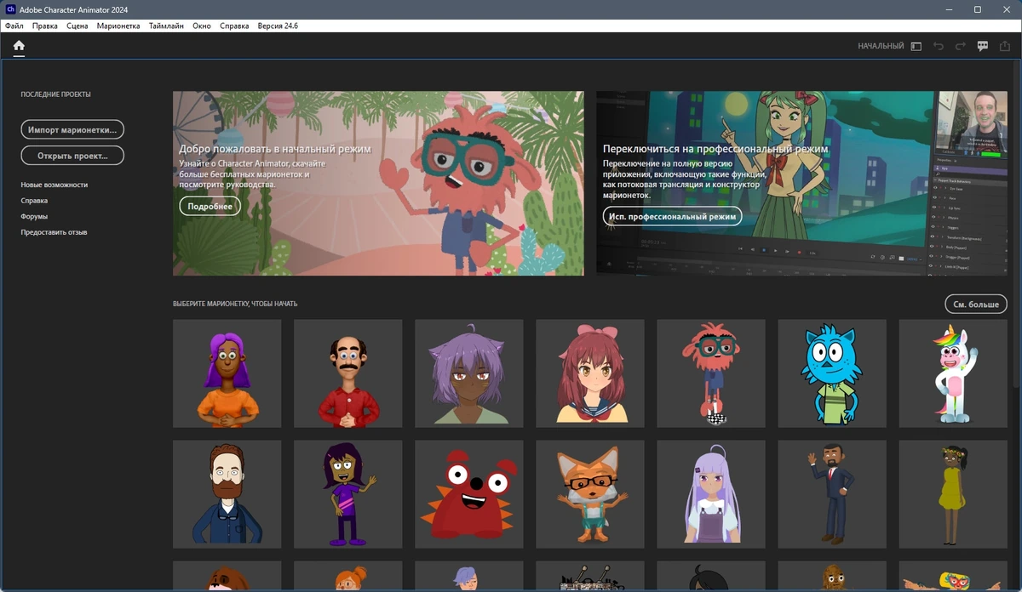Click Исп. профессиональный режим button
Viewport: 1022px width, 592px height.
pyautogui.click(x=672, y=217)
